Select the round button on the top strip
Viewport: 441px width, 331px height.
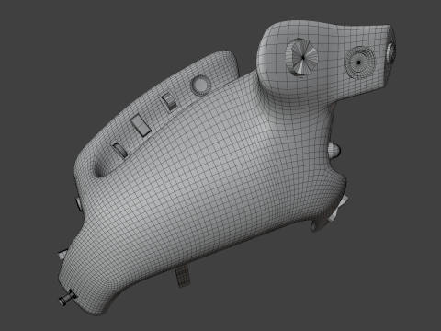(201, 85)
